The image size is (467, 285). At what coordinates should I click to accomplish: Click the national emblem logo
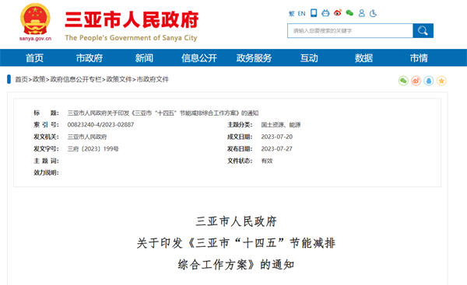(35, 19)
